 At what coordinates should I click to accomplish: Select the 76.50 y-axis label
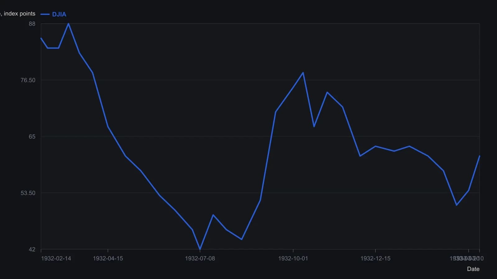tap(28, 80)
